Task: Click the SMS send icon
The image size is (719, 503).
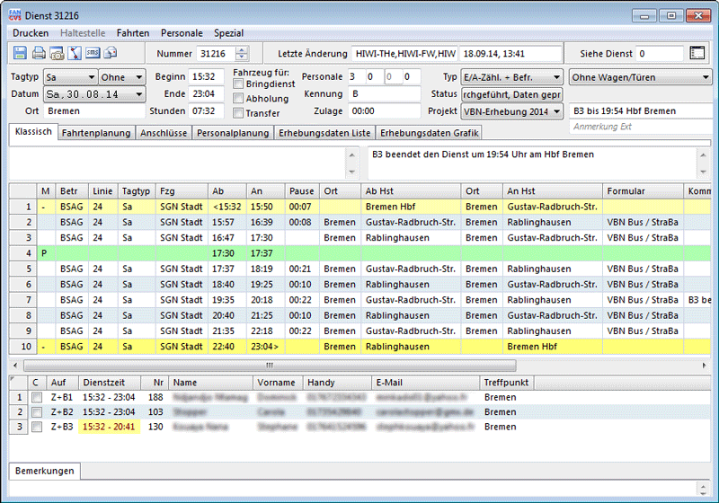Action: point(93,53)
